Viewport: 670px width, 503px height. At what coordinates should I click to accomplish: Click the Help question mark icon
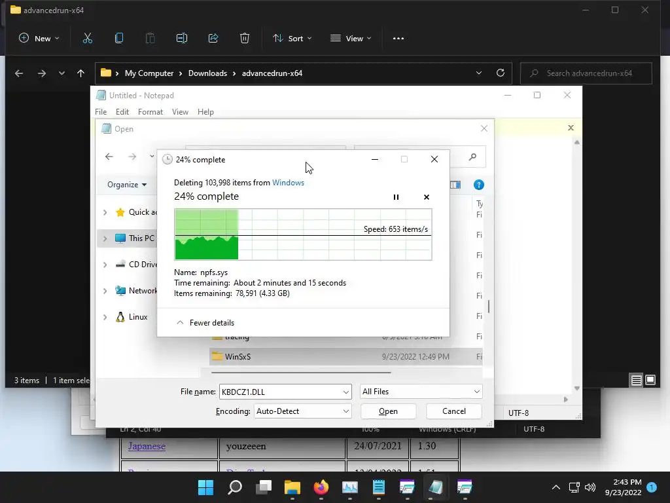click(478, 185)
